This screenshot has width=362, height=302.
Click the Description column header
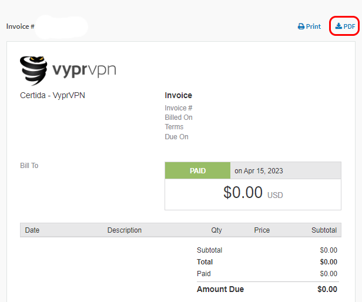point(125,230)
